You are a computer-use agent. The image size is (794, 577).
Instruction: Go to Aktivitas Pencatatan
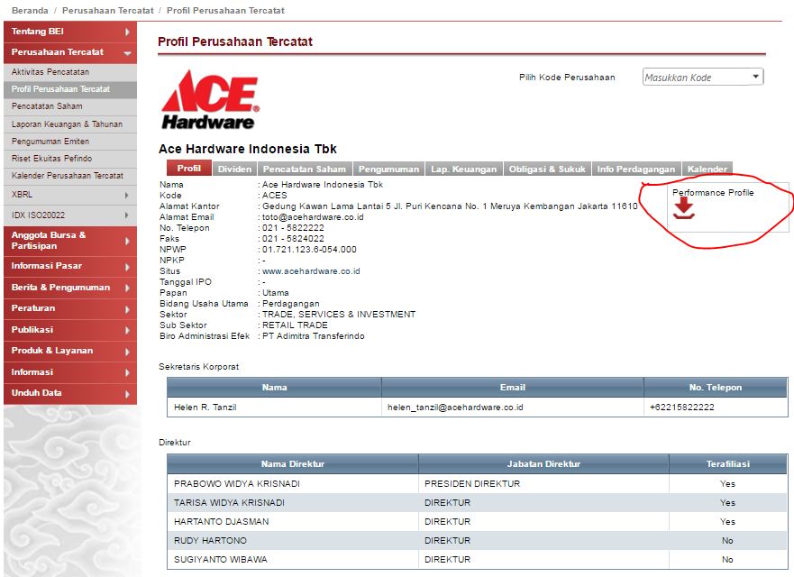(70, 72)
